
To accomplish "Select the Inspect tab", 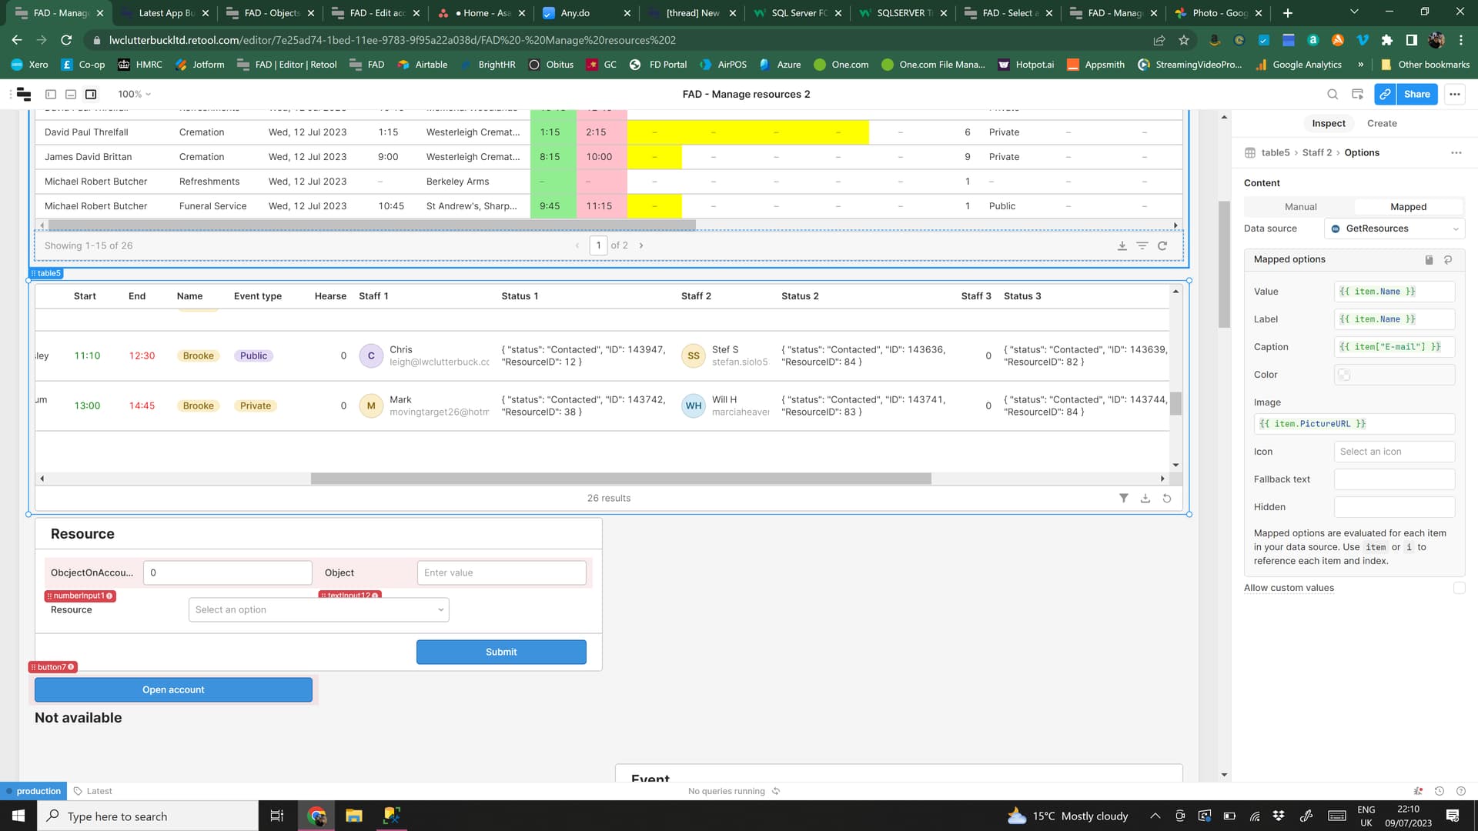I will (1329, 123).
